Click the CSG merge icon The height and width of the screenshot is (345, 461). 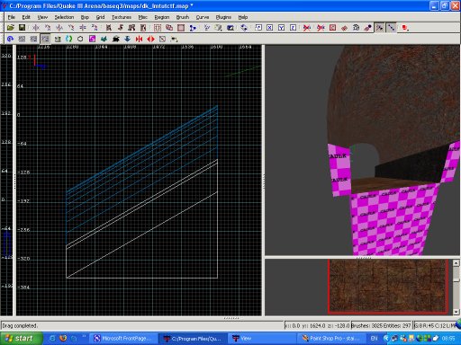[169, 28]
